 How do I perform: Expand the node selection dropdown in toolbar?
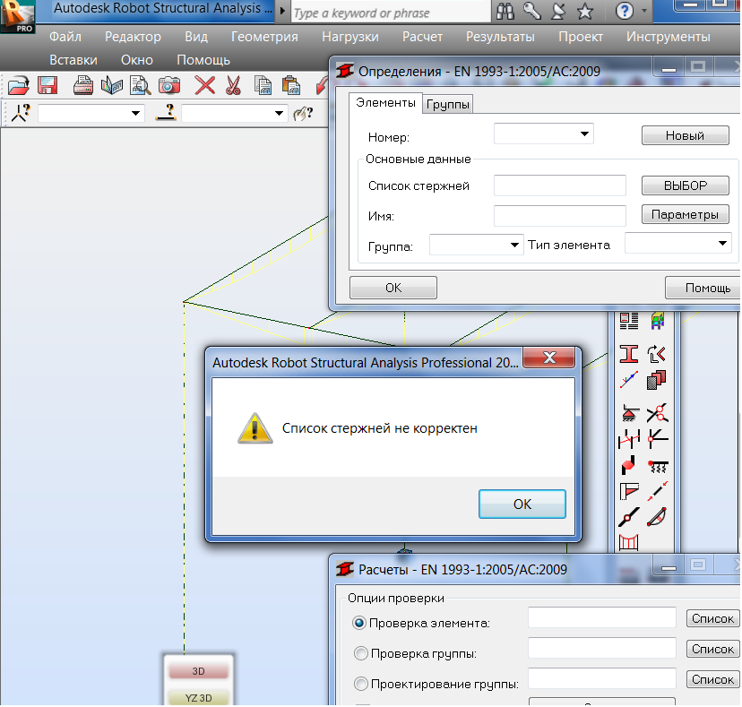(x=135, y=113)
